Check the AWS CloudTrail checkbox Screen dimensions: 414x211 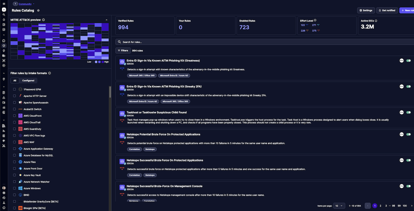point(14,123)
